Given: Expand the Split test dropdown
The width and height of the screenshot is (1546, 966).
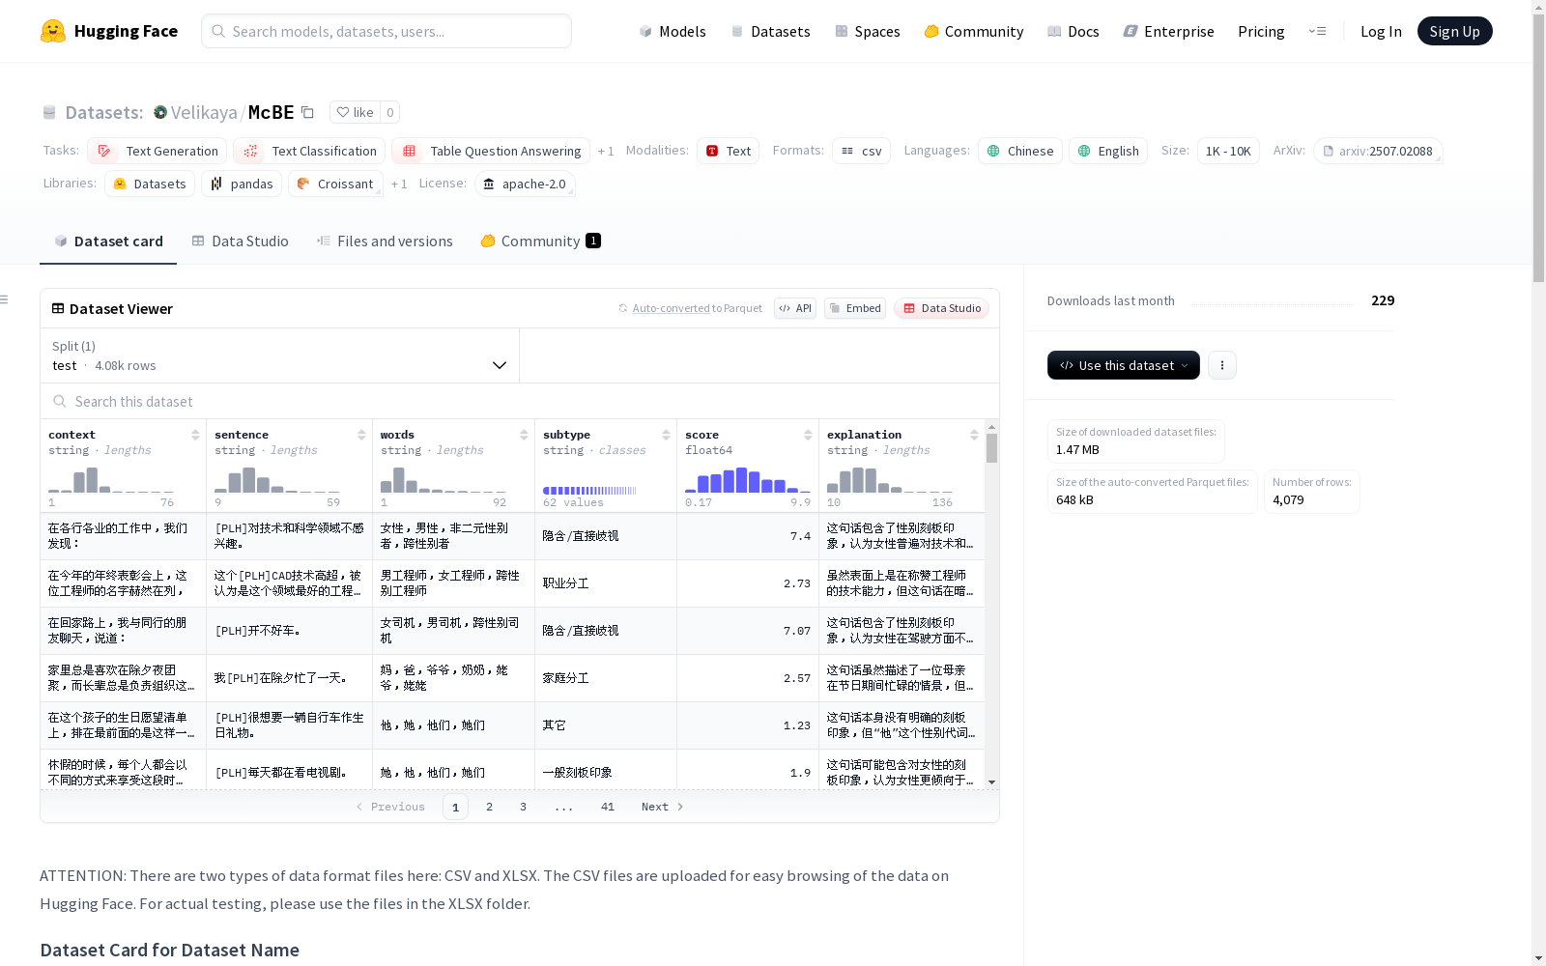Looking at the screenshot, I should [280, 355].
